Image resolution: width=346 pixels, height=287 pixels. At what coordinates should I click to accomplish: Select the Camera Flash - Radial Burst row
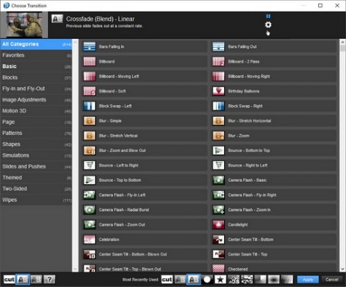pyautogui.click(x=144, y=209)
